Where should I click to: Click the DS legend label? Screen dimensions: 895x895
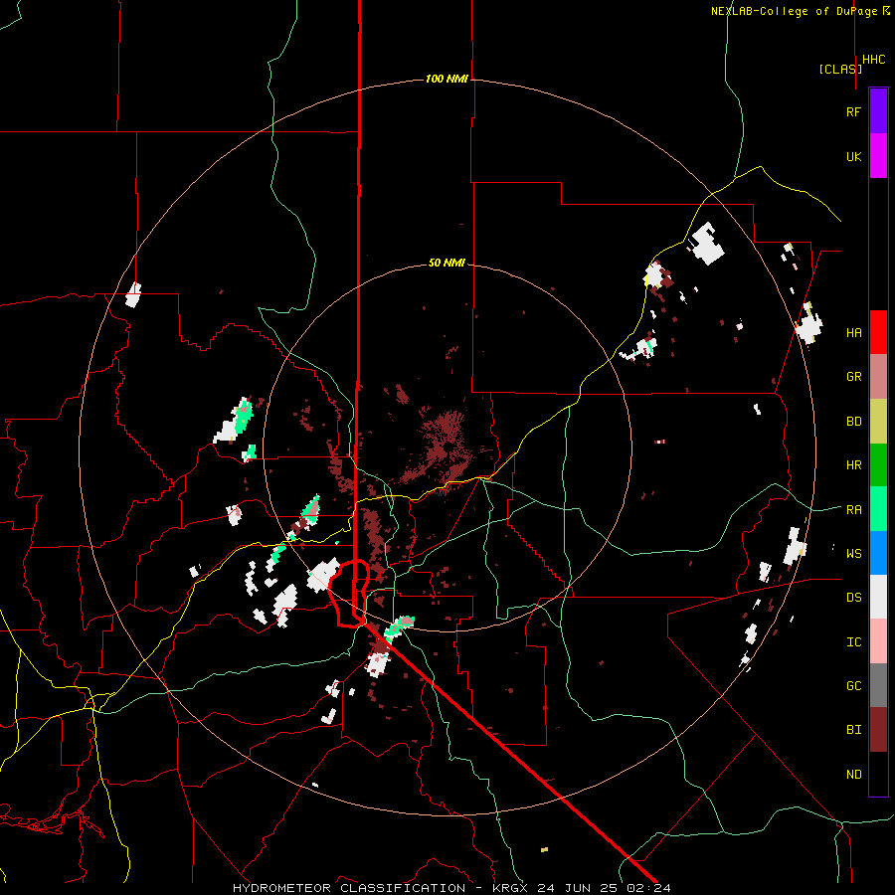pyautogui.click(x=853, y=598)
